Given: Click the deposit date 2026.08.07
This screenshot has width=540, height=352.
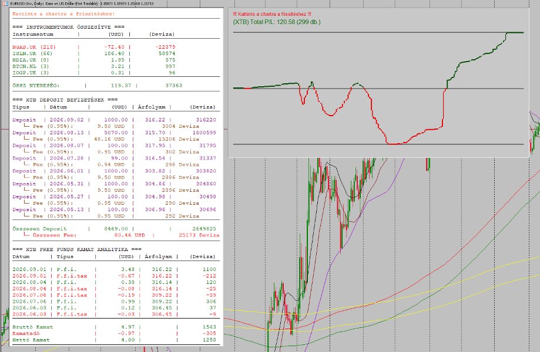Looking at the screenshot, I should [66, 145].
